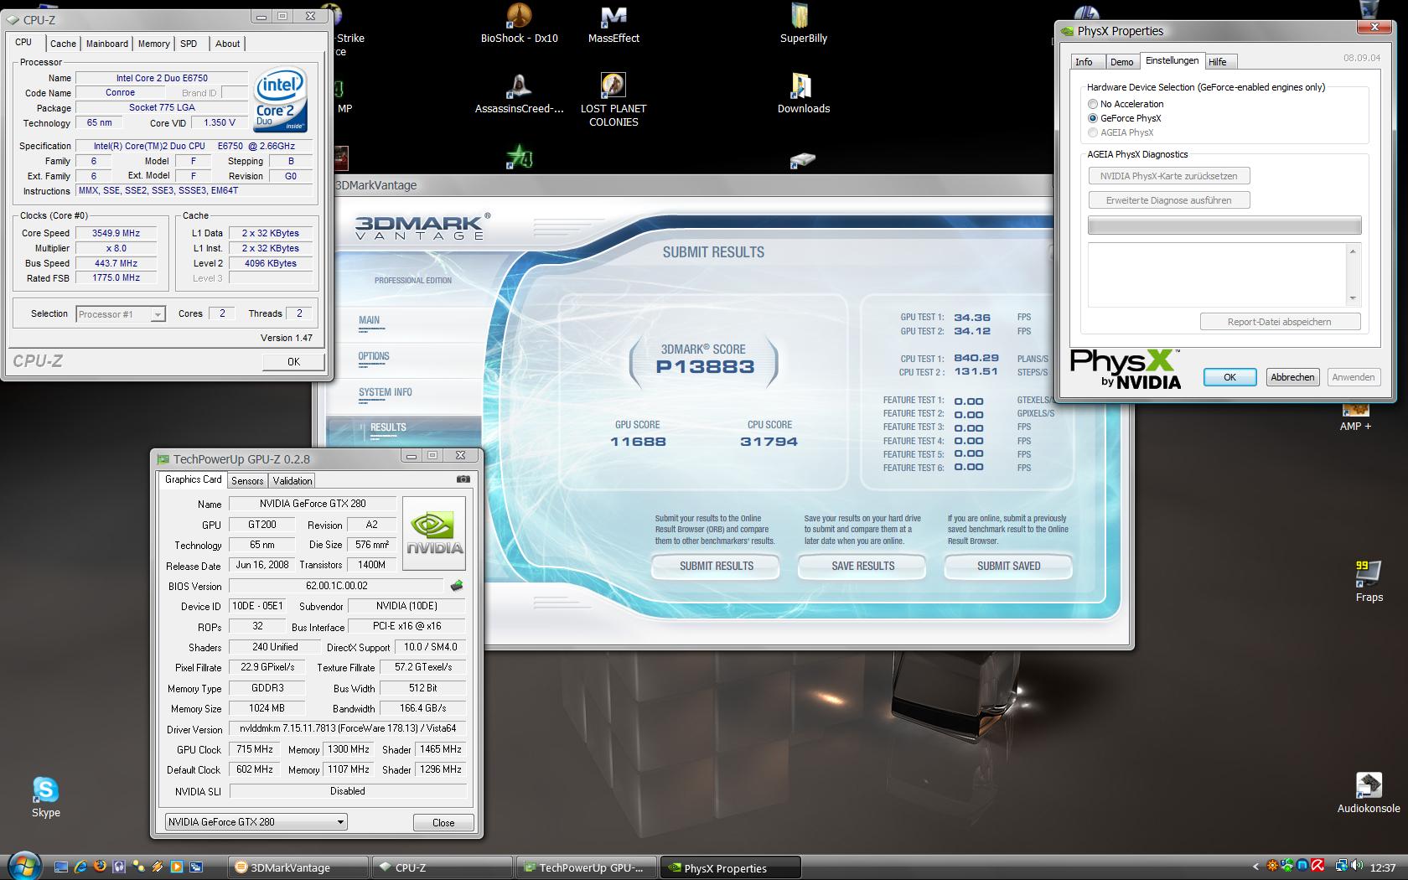Open the Windows Start orb
This screenshot has height=880, width=1408.
click(x=23, y=866)
